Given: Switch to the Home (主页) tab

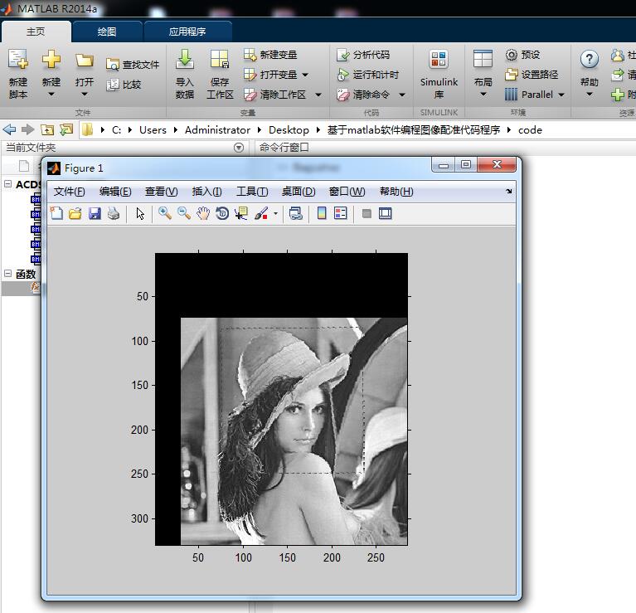Looking at the screenshot, I should [x=36, y=32].
